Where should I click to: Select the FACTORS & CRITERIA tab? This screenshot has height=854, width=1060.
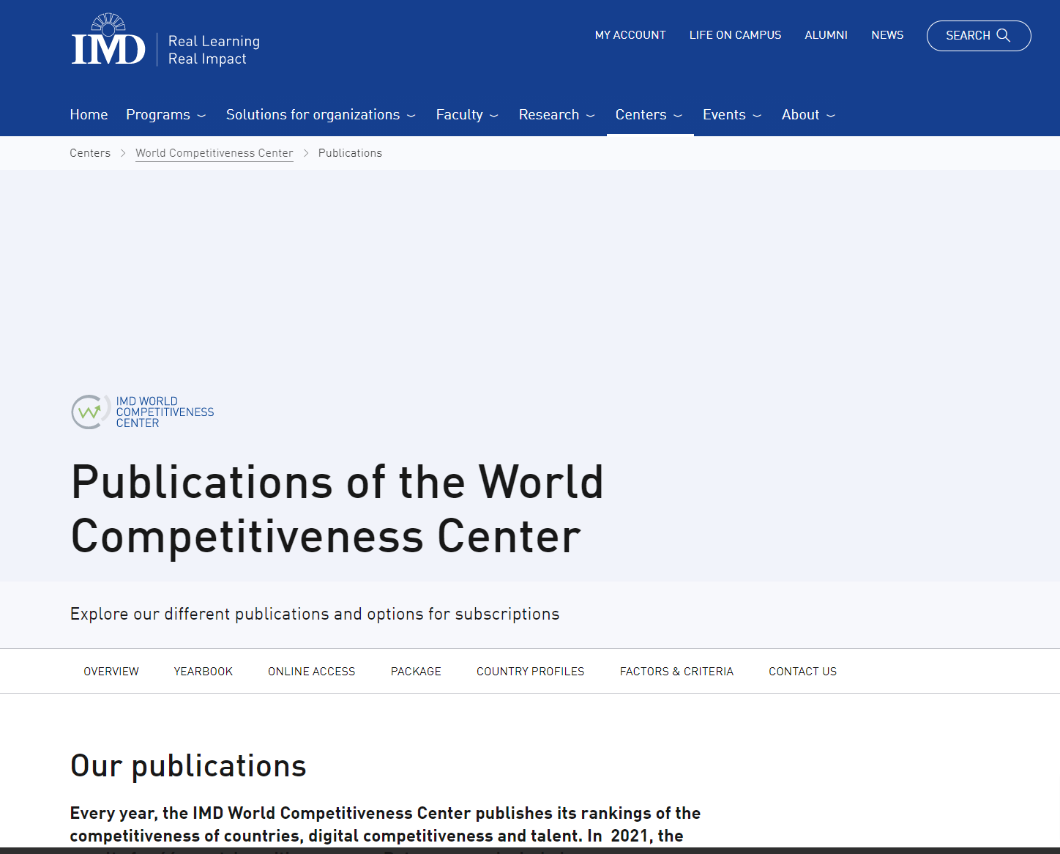676,672
